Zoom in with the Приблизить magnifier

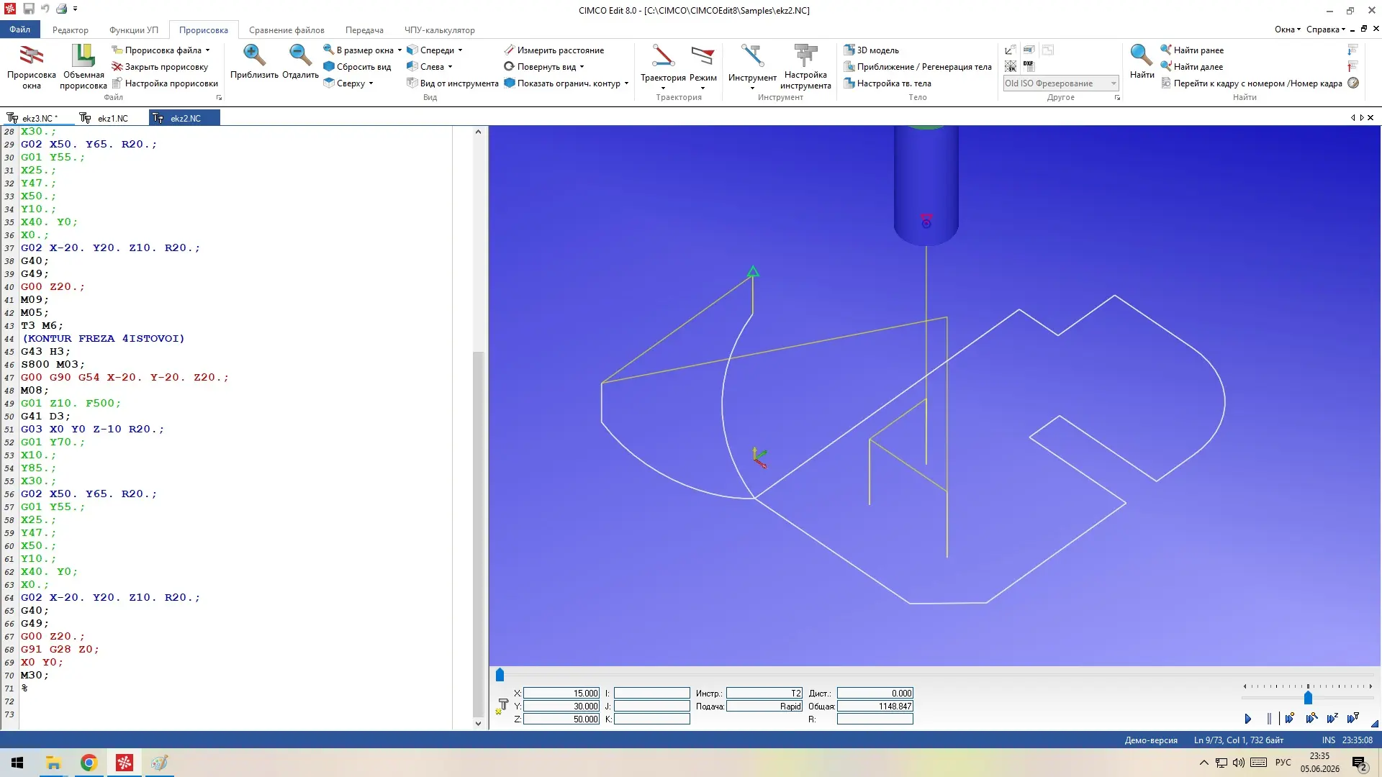pyautogui.click(x=254, y=55)
